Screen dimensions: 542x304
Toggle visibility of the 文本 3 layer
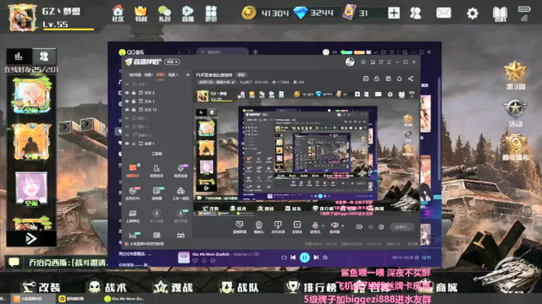127,84
